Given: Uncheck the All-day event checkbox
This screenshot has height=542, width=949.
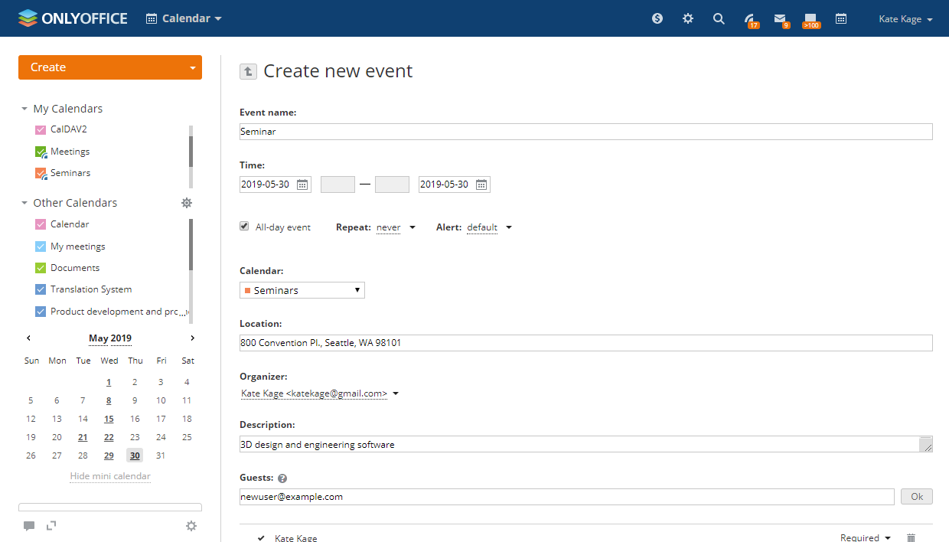Looking at the screenshot, I should (x=244, y=227).
